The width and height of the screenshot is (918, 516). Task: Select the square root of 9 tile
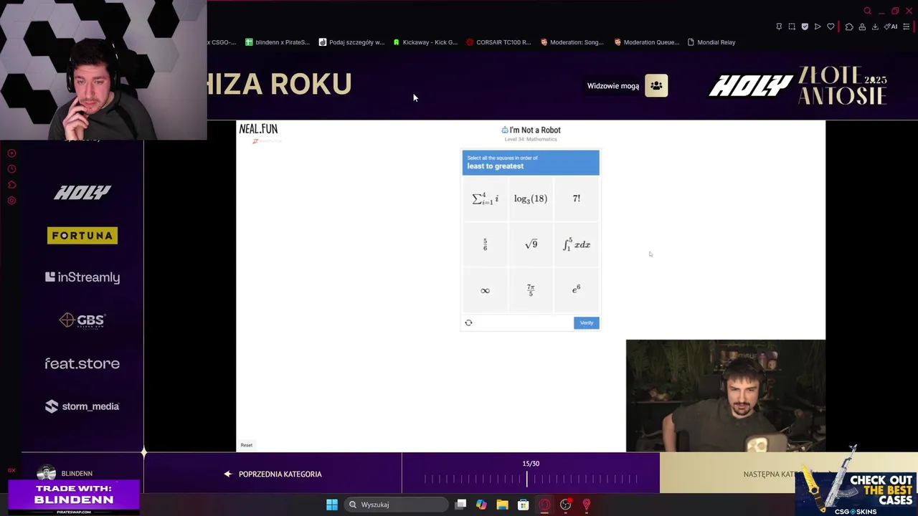click(x=531, y=244)
